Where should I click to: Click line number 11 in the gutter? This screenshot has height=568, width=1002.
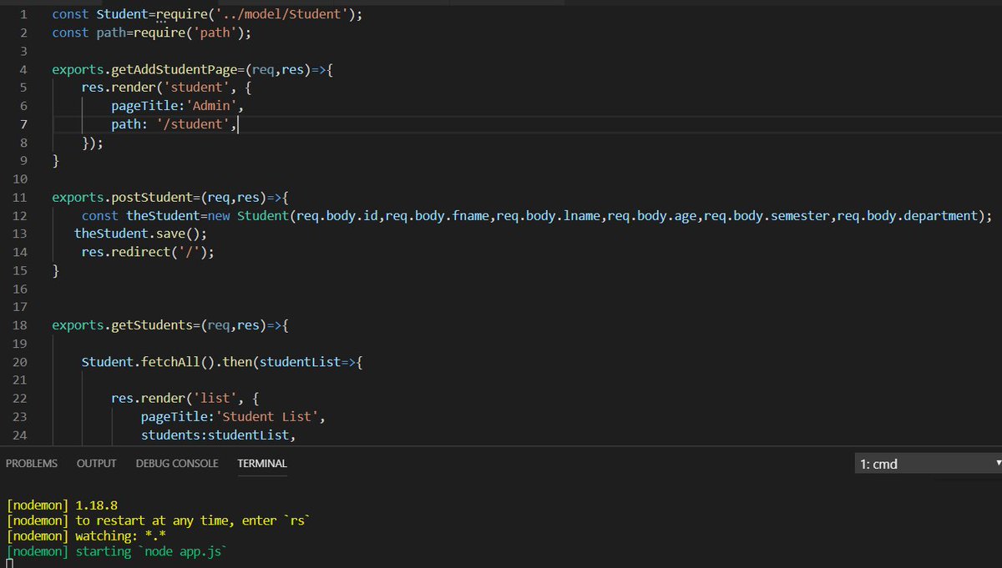point(20,197)
